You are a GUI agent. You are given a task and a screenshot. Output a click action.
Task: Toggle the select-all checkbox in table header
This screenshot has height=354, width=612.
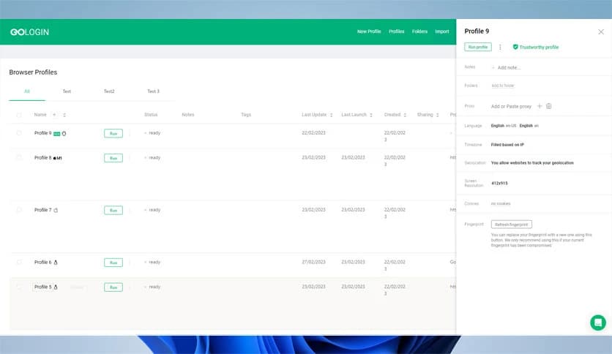click(x=19, y=115)
